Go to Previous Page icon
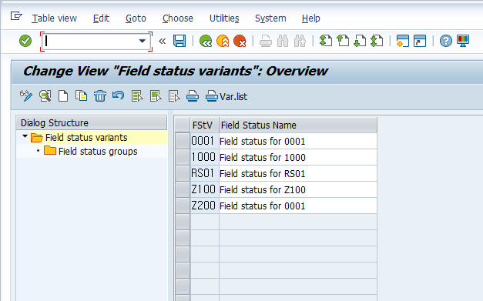The image size is (483, 301). click(x=343, y=41)
